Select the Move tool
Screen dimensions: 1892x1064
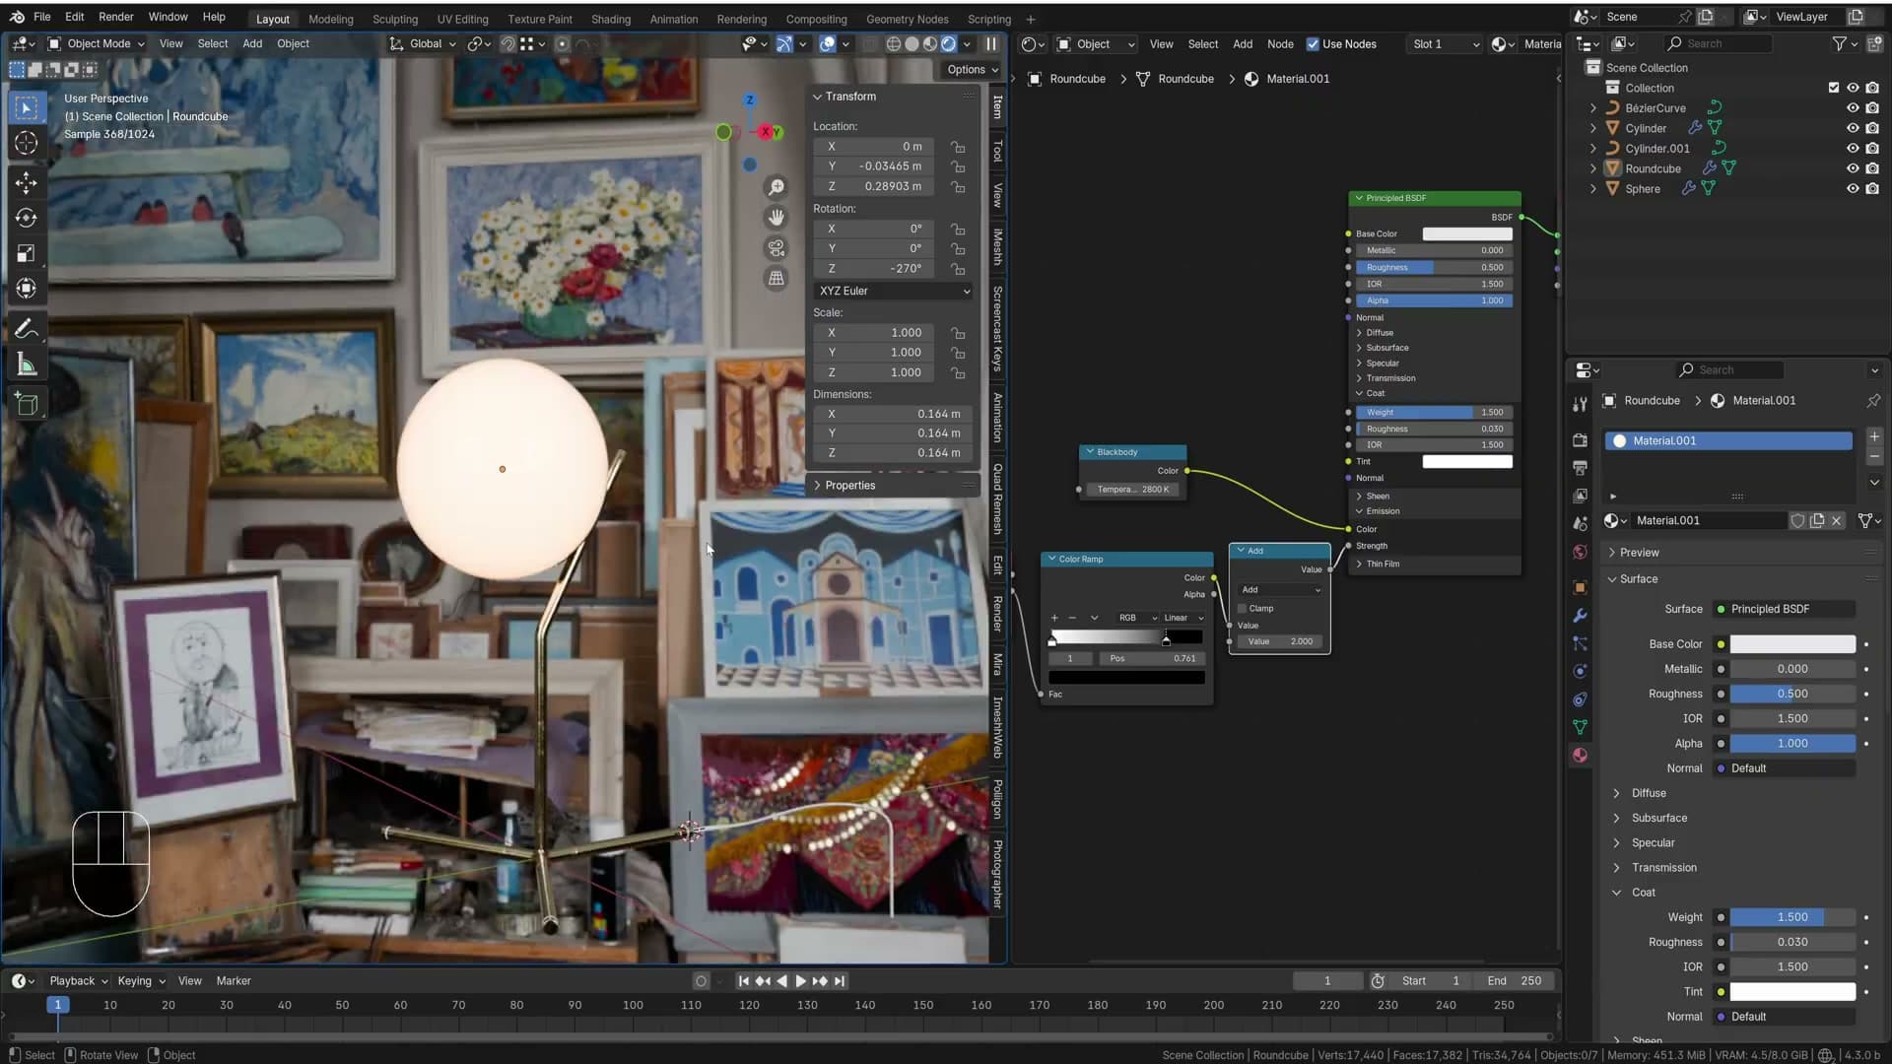(27, 182)
